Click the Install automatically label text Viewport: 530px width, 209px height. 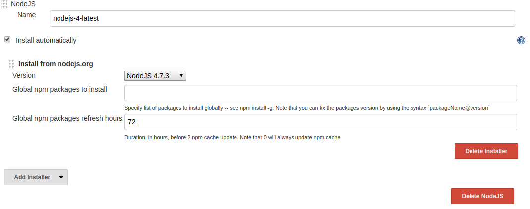[46, 40]
